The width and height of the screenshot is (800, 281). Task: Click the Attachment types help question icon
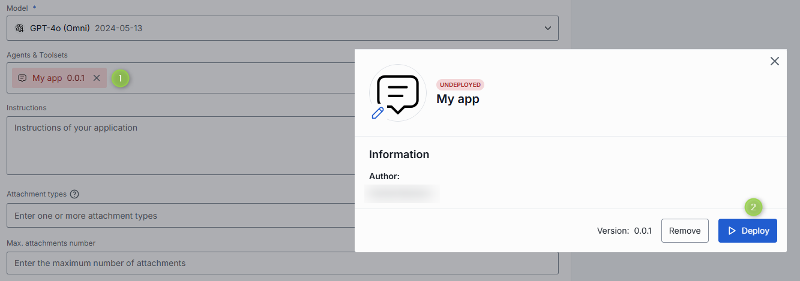74,194
